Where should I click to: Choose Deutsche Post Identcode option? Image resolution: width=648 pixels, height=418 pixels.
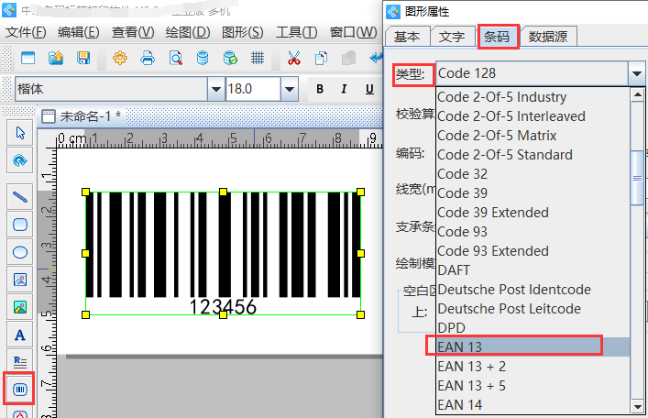click(x=533, y=290)
